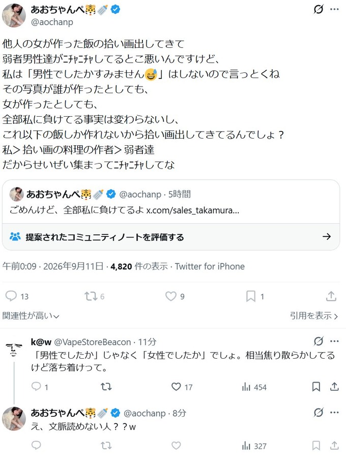Screen dimensions: 346x455
Task: Retweet the え、文脈読めない人 reply
Action: 106,446
